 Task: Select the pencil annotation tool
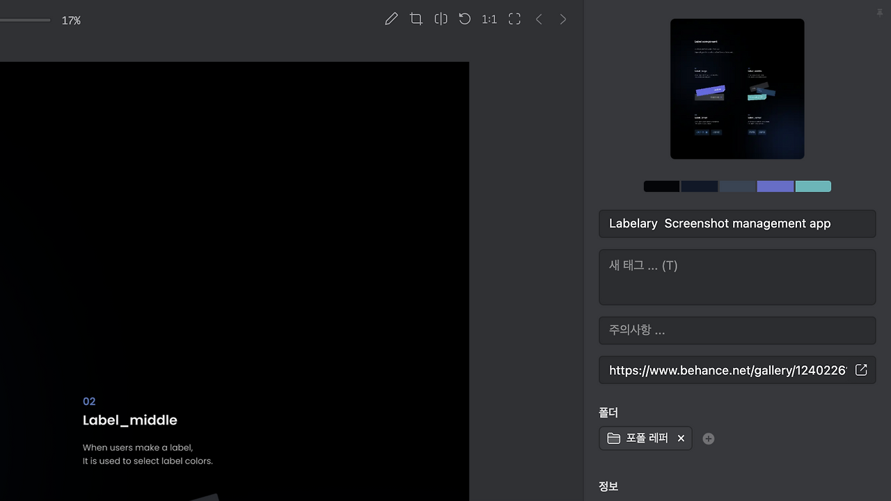click(x=391, y=19)
